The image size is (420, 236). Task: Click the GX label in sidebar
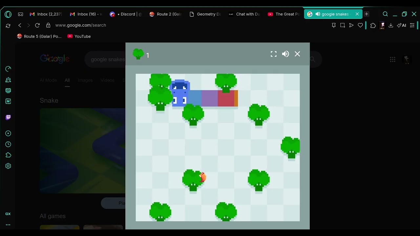point(8,214)
